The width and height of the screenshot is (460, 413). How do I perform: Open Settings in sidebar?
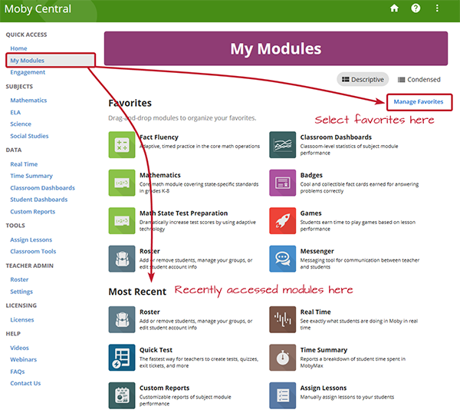(21, 292)
